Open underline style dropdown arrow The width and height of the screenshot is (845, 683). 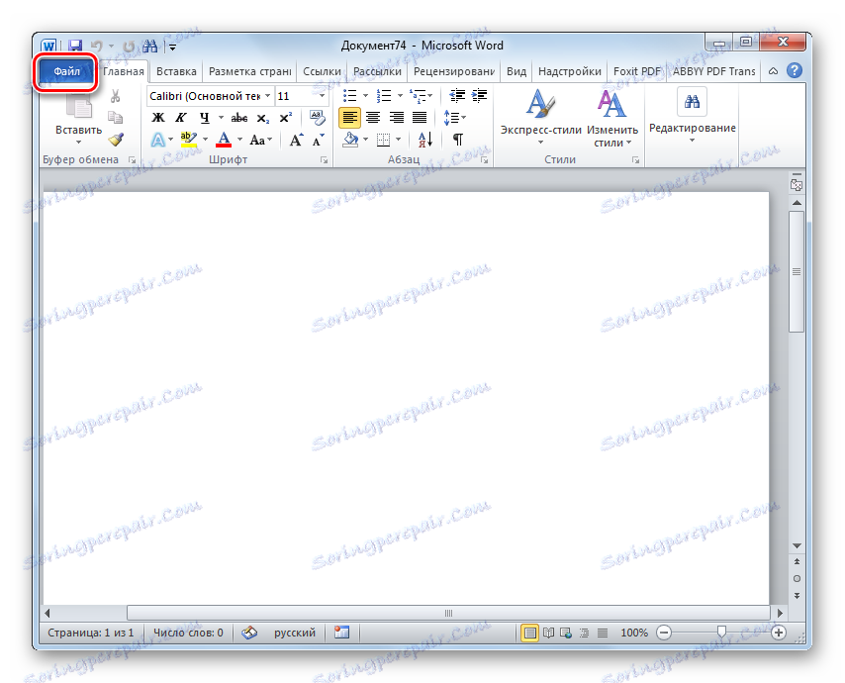[221, 118]
